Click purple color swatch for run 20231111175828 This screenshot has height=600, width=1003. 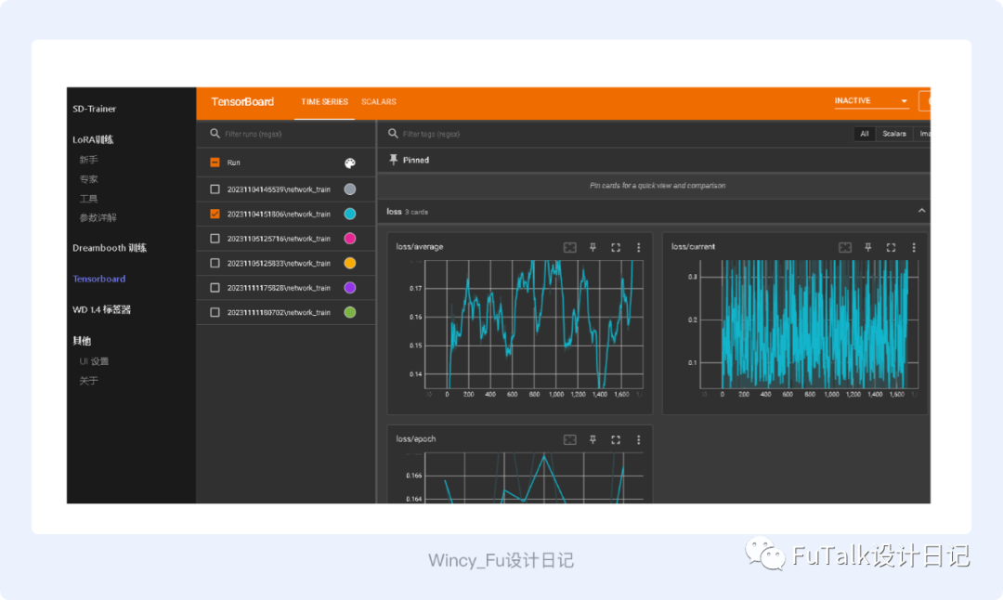click(x=350, y=288)
